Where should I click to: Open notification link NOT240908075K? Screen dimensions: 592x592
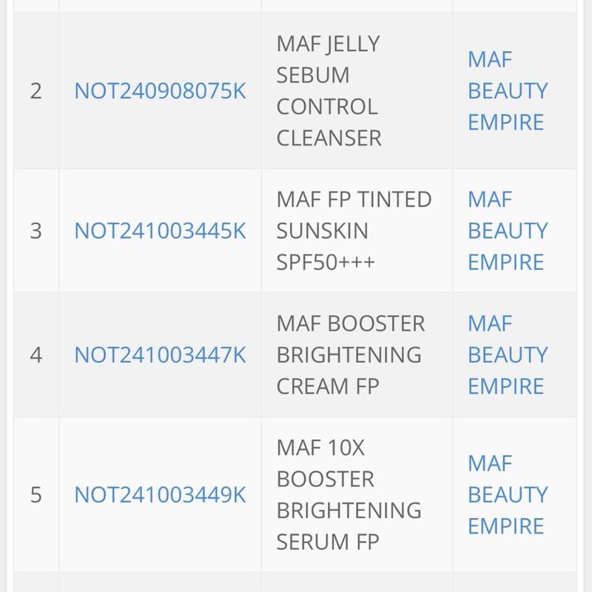pyautogui.click(x=160, y=91)
